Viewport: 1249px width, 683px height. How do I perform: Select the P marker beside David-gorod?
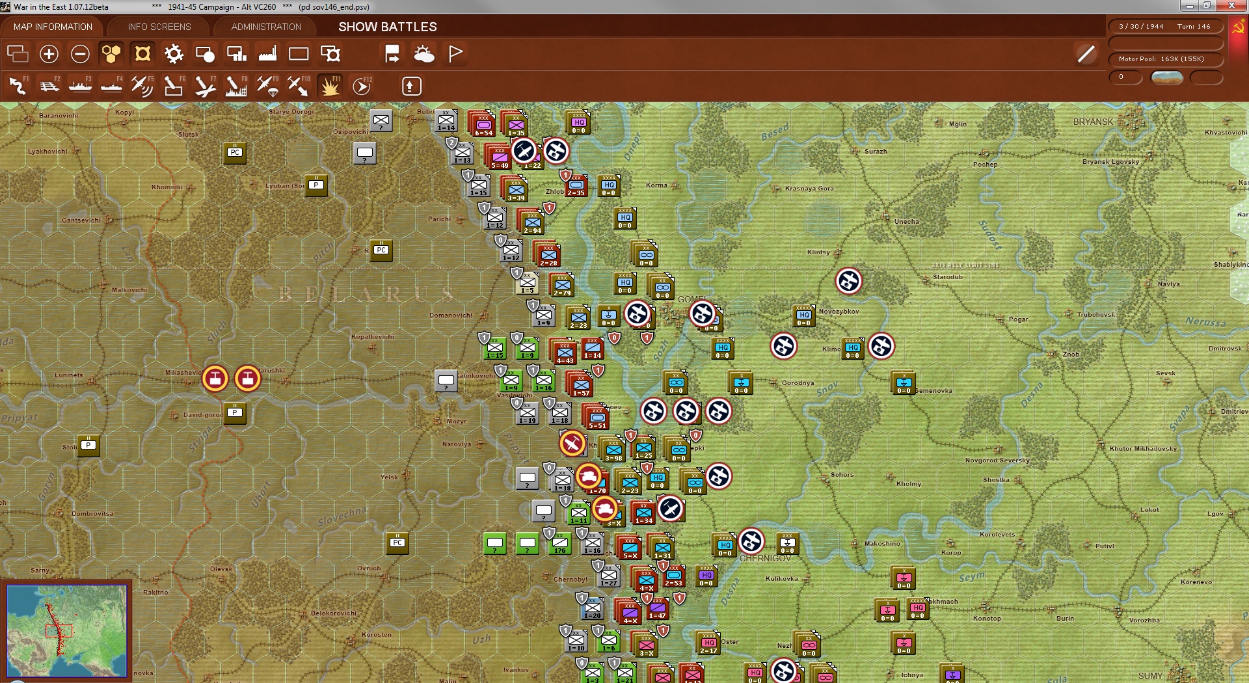pos(235,412)
